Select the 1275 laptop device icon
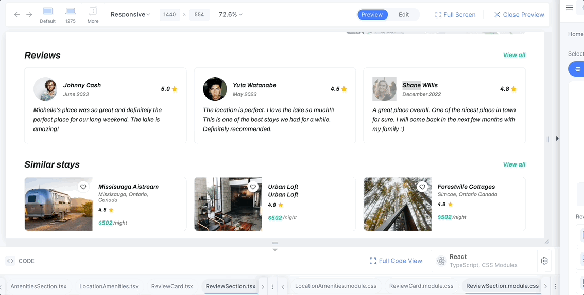 [x=70, y=11]
